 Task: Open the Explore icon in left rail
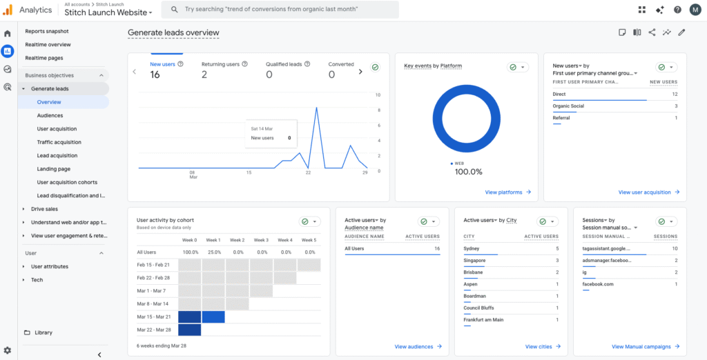[x=8, y=69]
